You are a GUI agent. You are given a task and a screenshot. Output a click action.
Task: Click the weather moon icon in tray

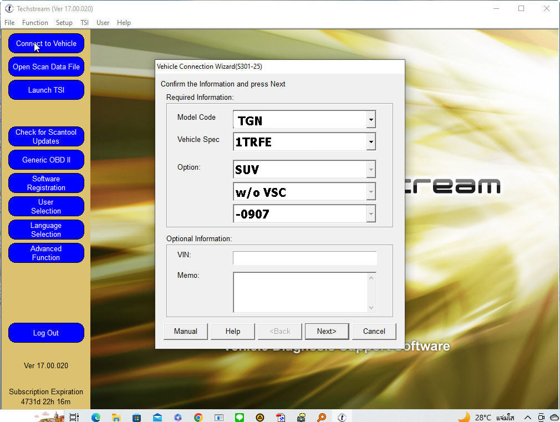pyautogui.click(x=464, y=417)
